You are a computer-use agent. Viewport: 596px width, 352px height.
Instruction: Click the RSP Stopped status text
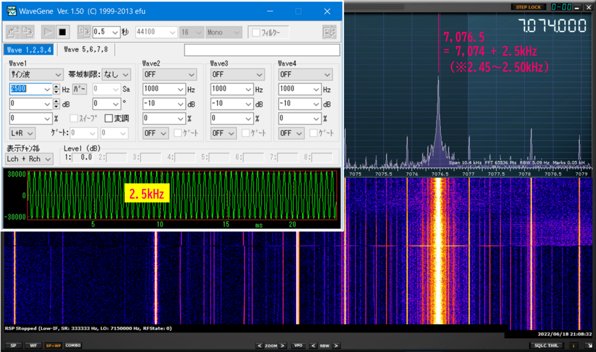point(89,328)
